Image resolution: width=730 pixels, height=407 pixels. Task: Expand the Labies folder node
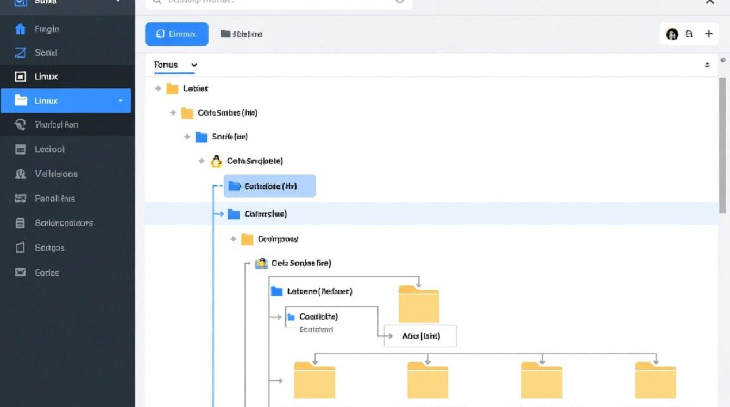tap(158, 88)
